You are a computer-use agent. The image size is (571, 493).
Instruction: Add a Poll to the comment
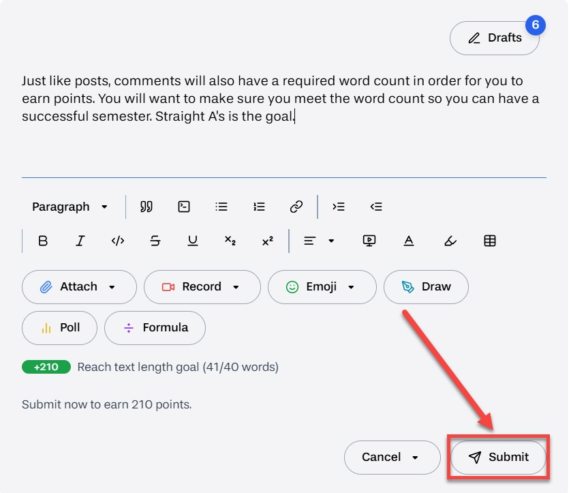click(59, 328)
